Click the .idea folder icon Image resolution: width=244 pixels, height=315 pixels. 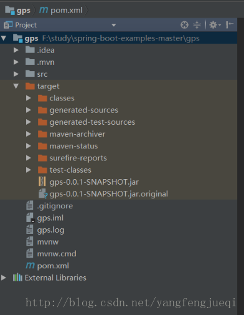tap(30, 50)
